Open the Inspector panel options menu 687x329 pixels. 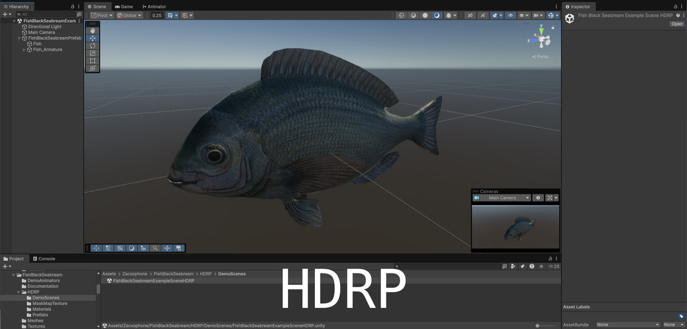[682, 6]
